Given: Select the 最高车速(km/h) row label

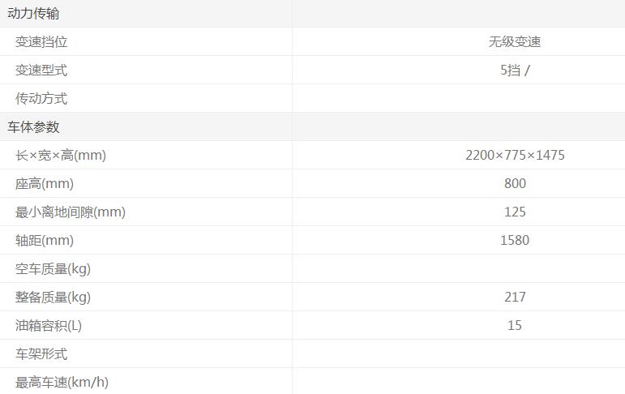Looking at the screenshot, I should click(x=62, y=383).
